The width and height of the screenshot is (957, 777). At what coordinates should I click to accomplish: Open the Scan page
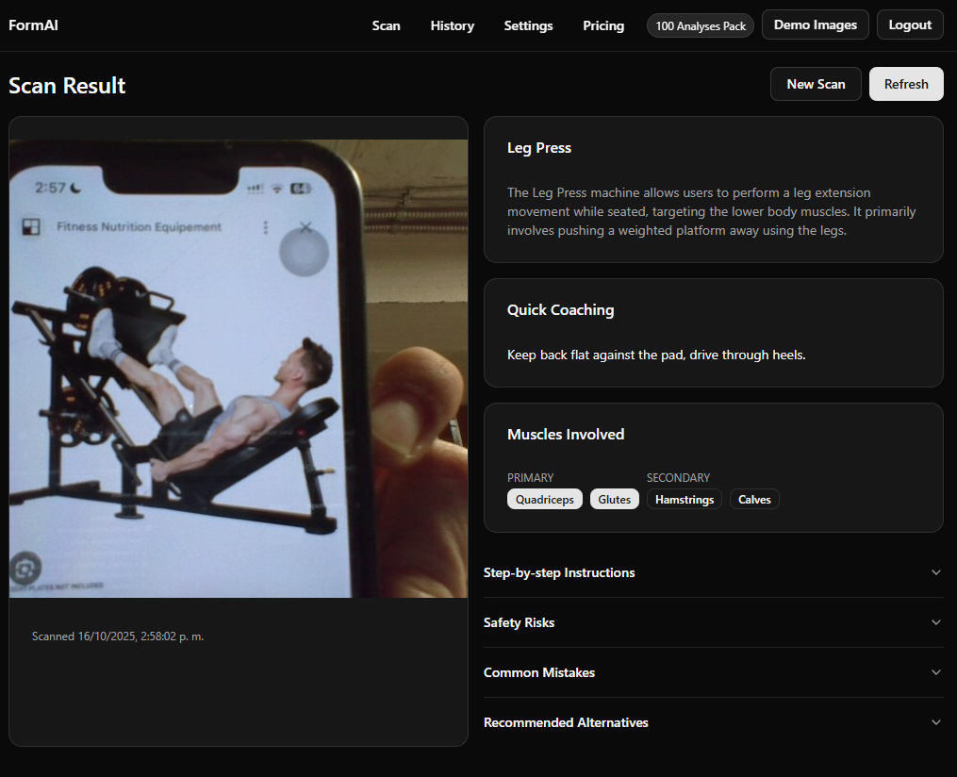[386, 25]
